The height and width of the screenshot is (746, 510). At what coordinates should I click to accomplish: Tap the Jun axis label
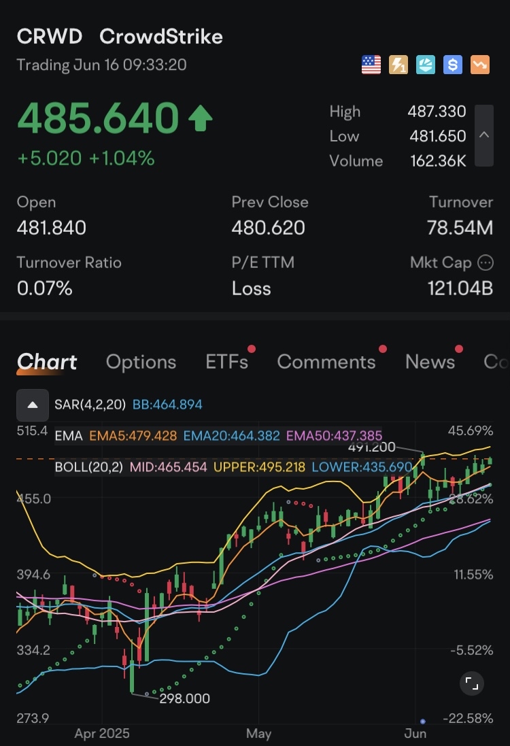point(415,733)
